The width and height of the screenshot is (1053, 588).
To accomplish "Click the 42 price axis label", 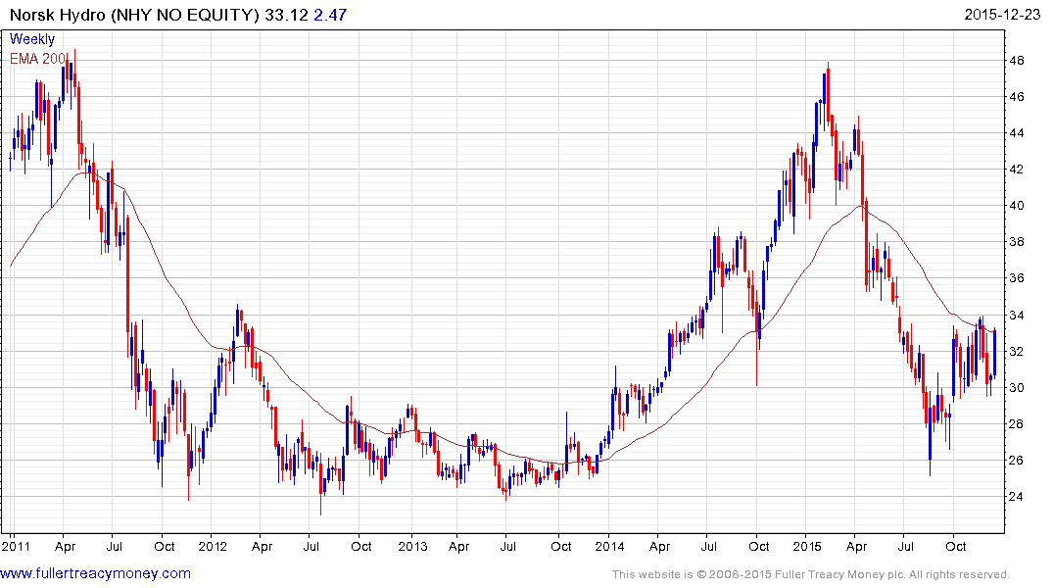I will tap(1016, 170).
